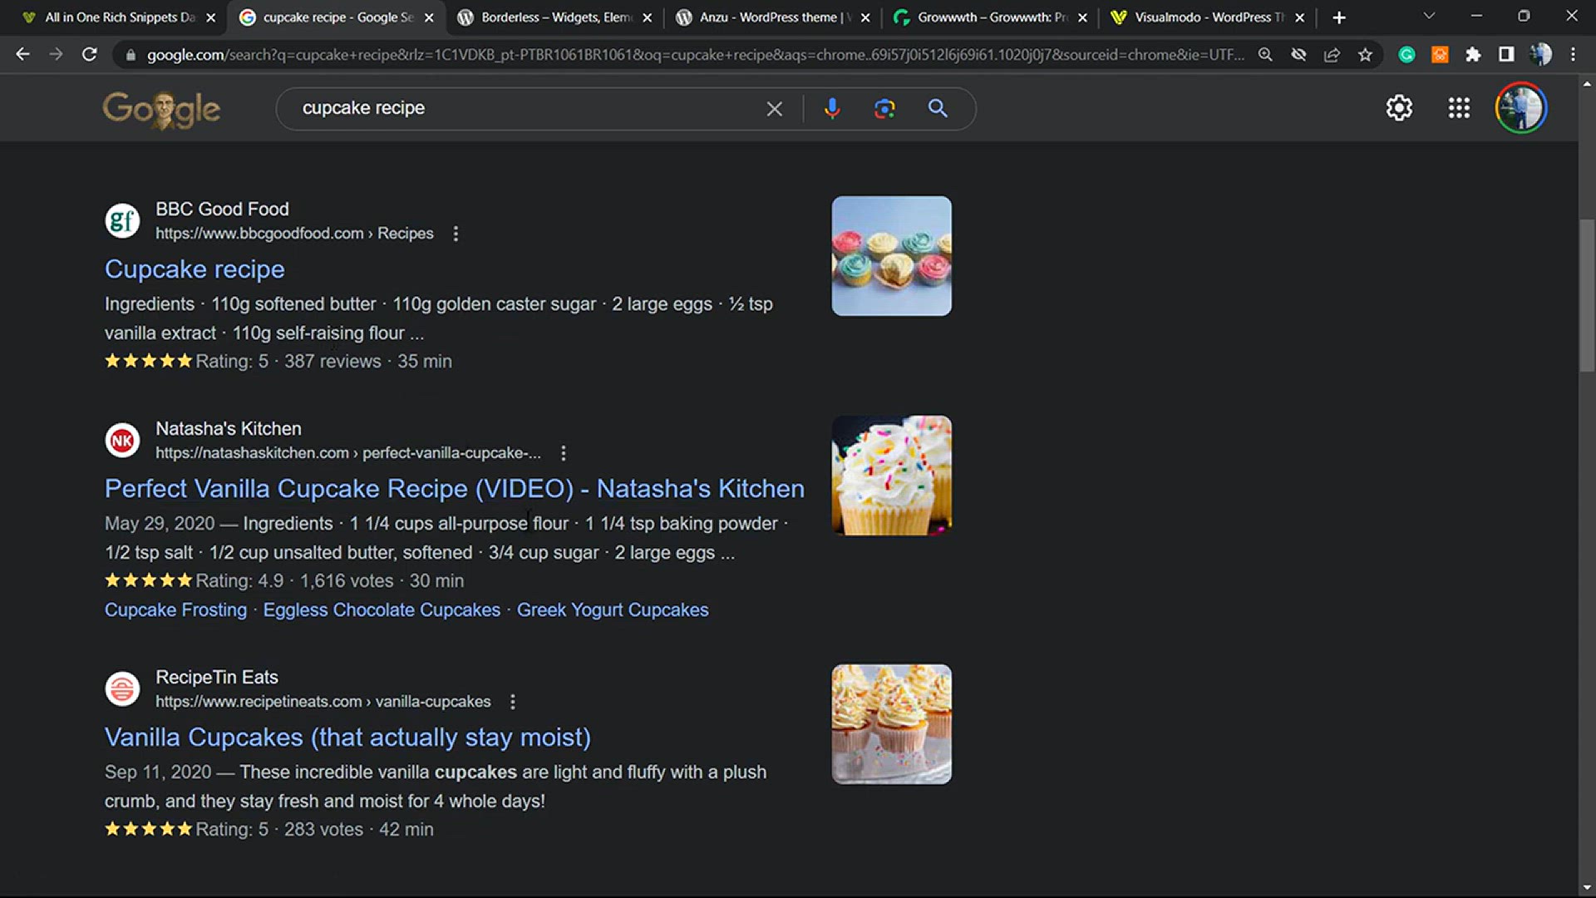Click the RecipeTin Eats favicon
Viewport: 1596px width, 898px height.
click(x=122, y=688)
